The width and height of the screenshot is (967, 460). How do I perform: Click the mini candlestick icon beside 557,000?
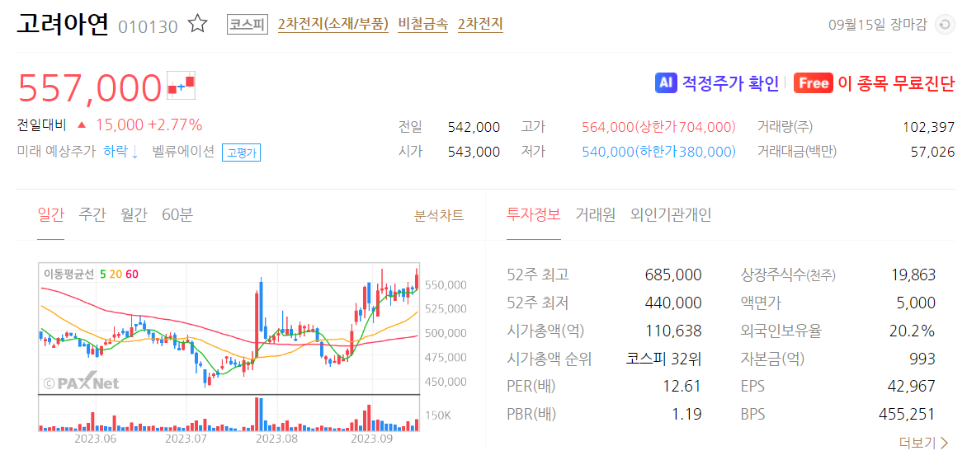[x=182, y=86]
